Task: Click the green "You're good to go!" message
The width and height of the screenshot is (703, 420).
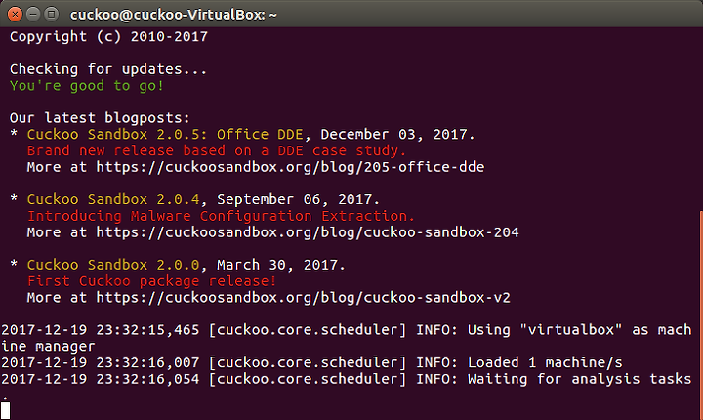Action: click(x=87, y=86)
